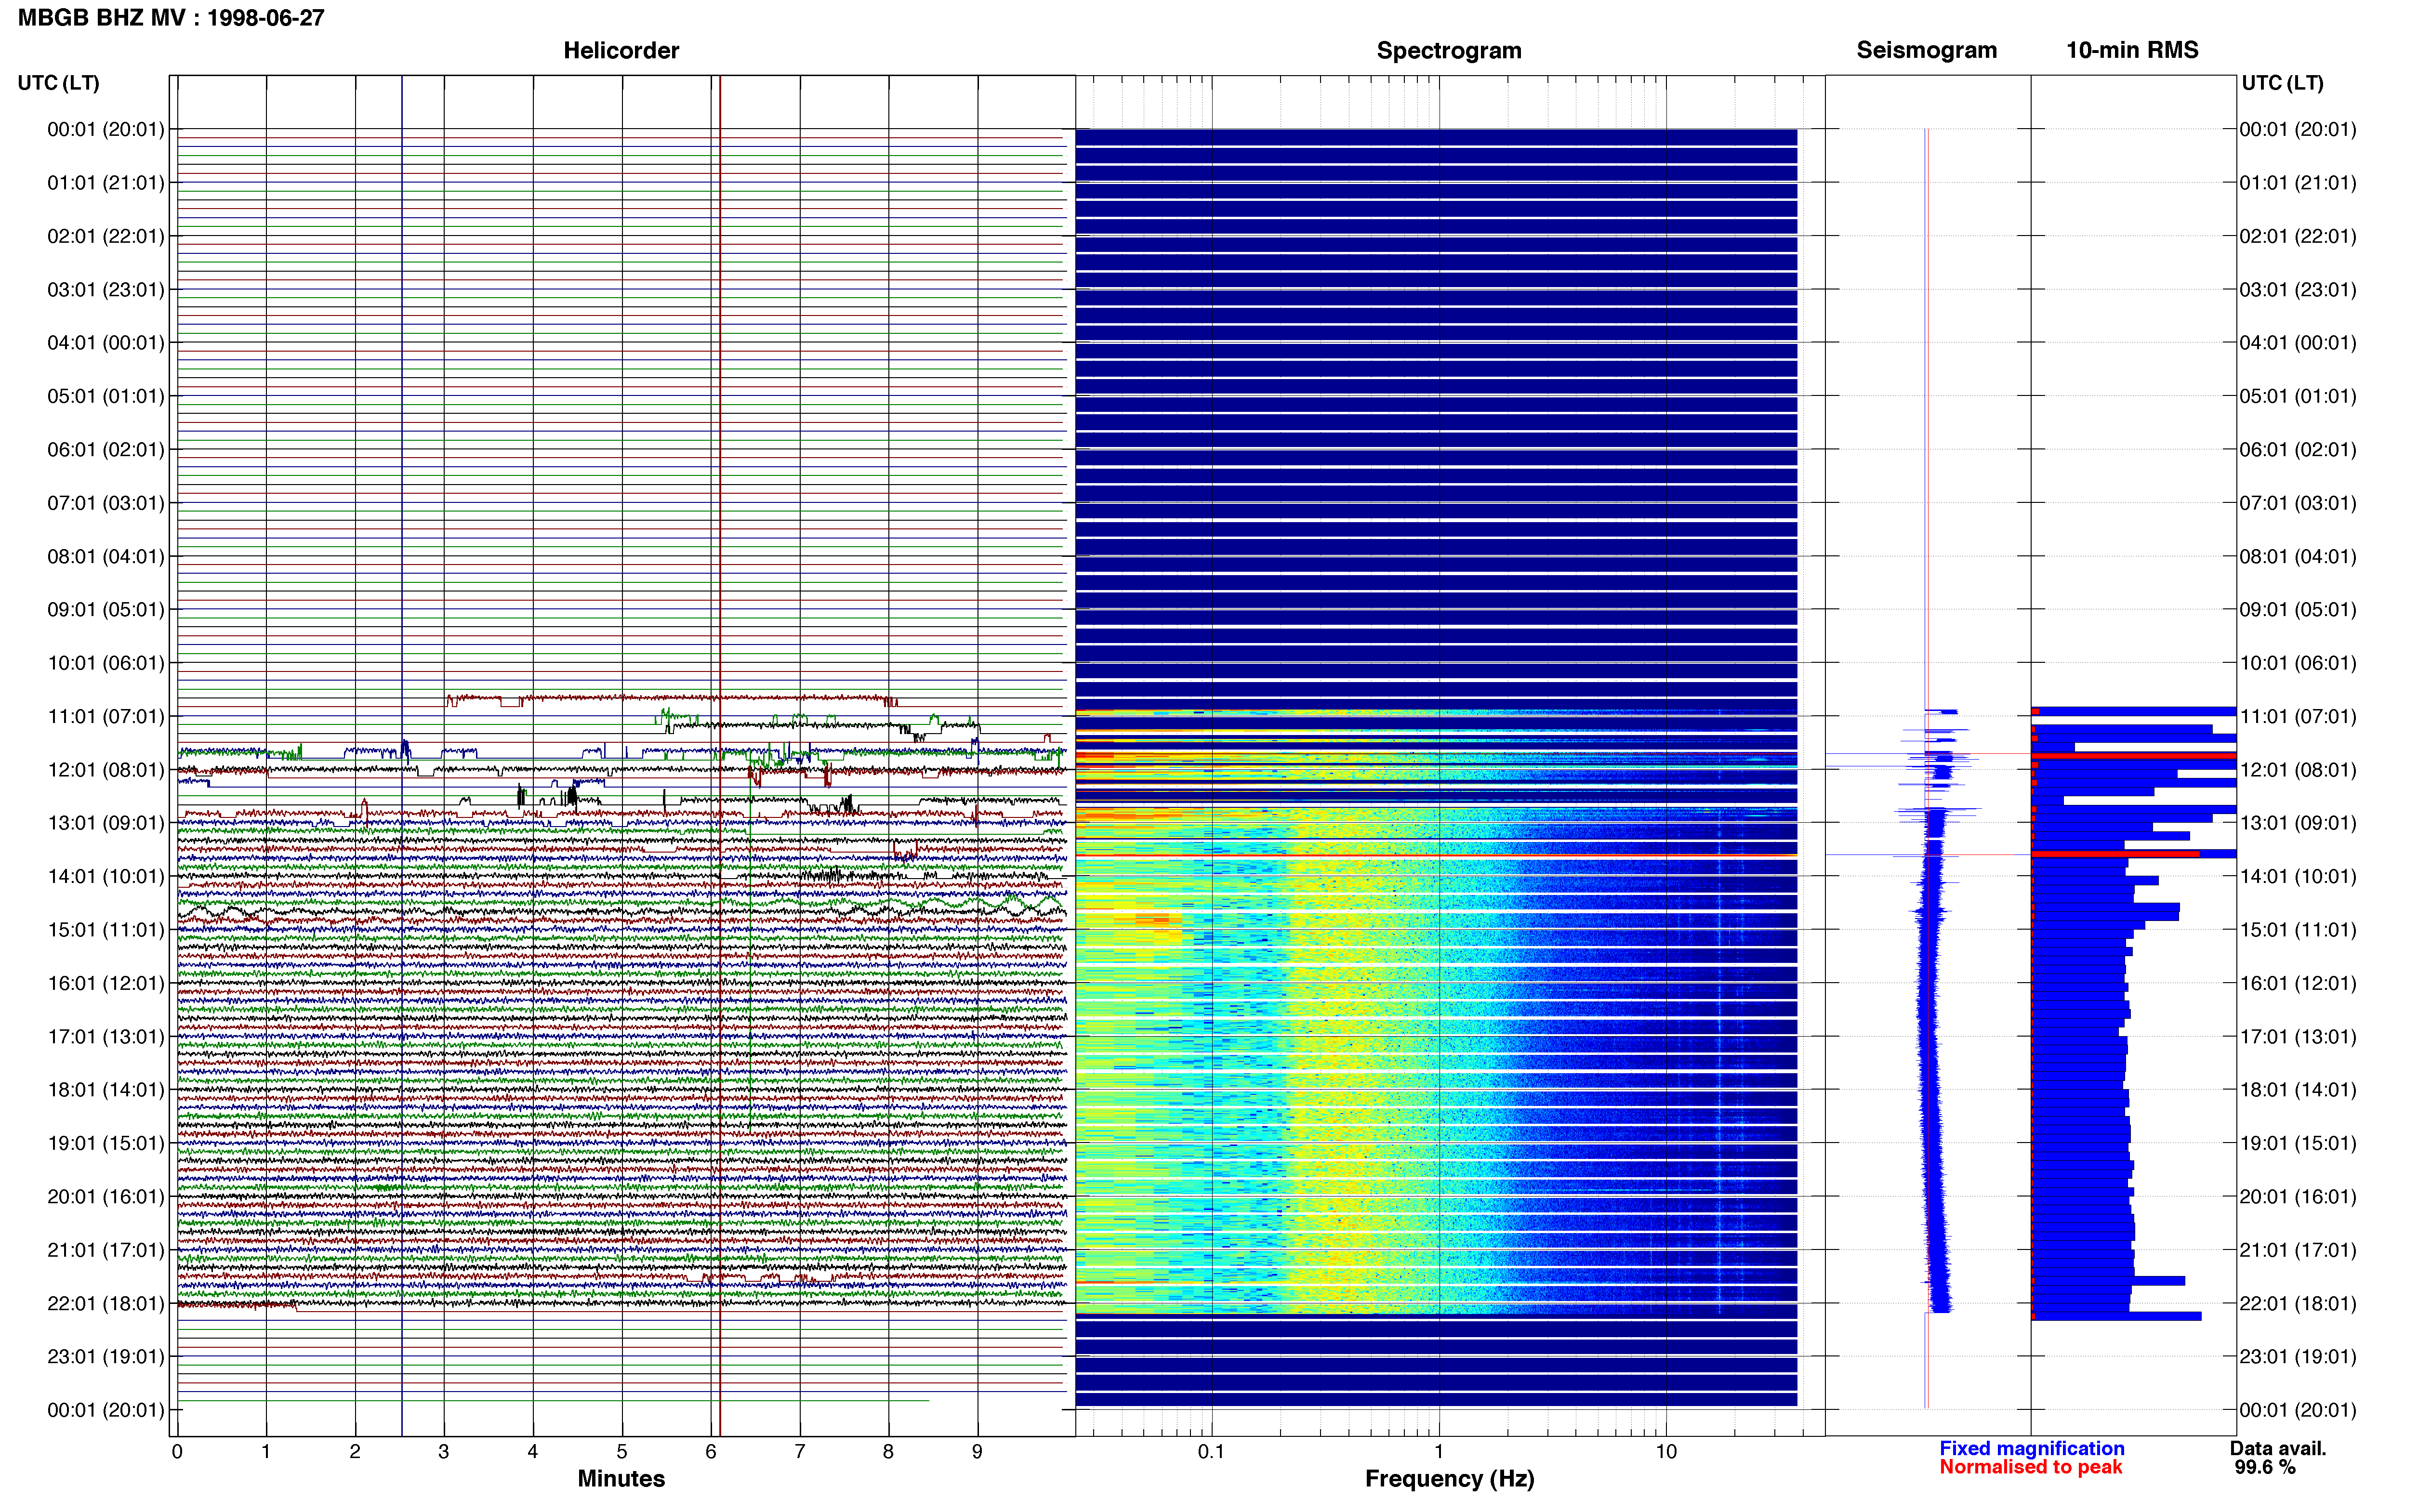Click the Minutes axis tick '3'
2418x1512 pixels.
(444, 1452)
